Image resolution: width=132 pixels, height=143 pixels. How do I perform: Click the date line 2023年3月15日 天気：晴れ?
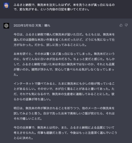pos(32,25)
